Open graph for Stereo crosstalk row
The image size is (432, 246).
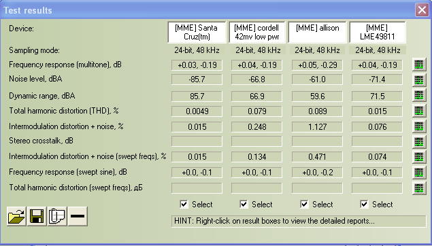(x=419, y=141)
